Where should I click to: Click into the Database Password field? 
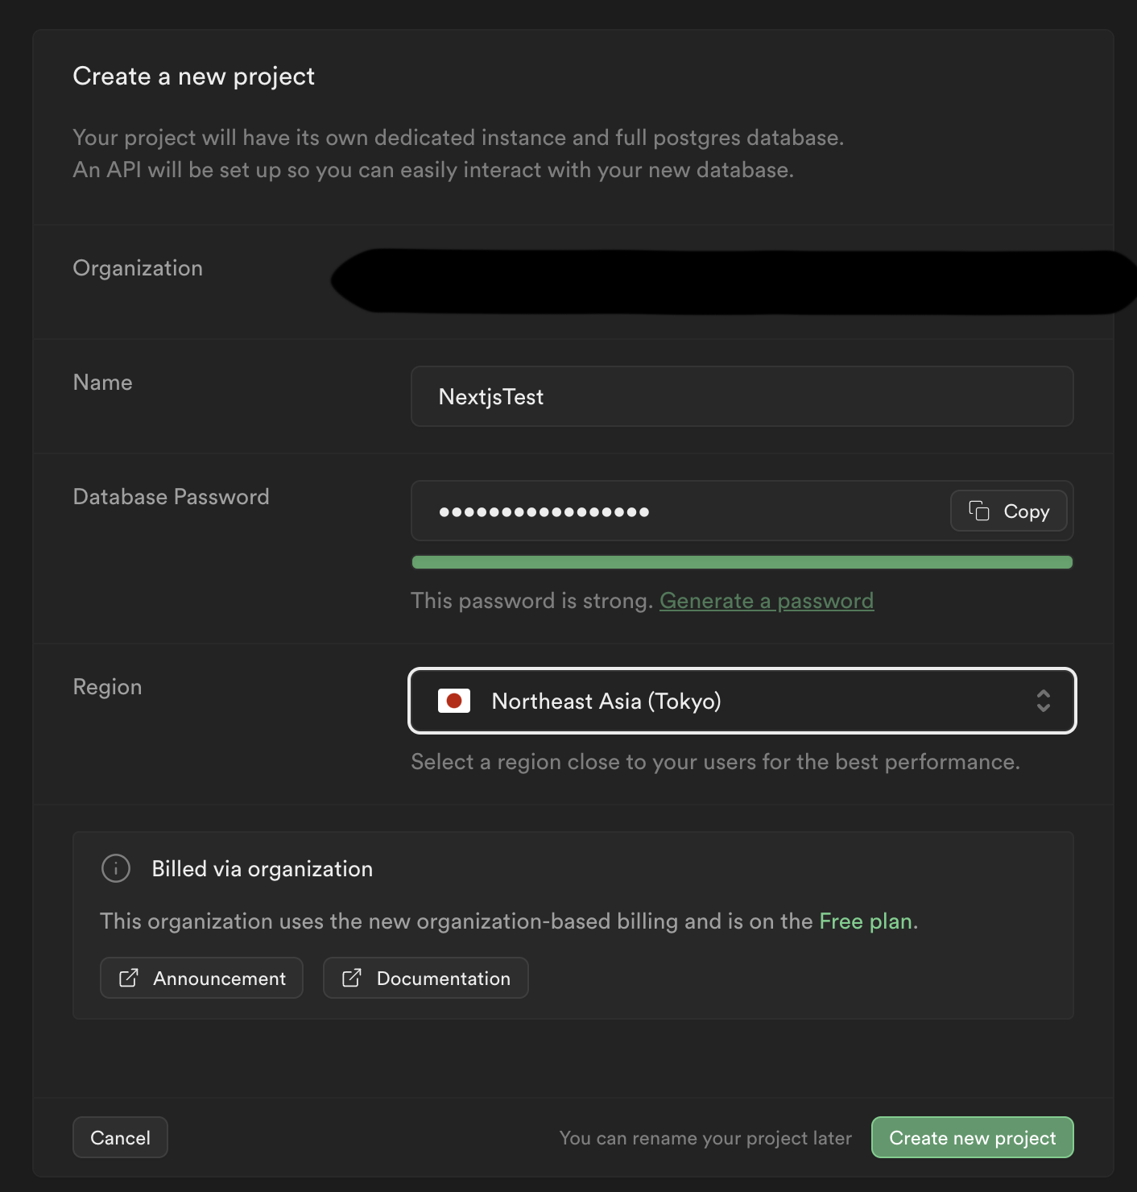click(676, 511)
